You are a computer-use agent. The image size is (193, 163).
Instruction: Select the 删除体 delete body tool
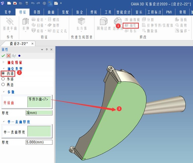150,31
